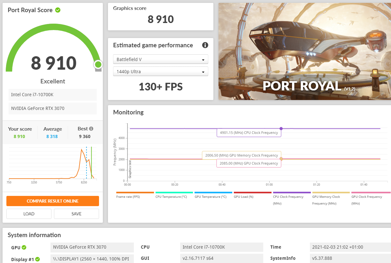
Task: Click the Port Royal preview image
Action: (305, 51)
